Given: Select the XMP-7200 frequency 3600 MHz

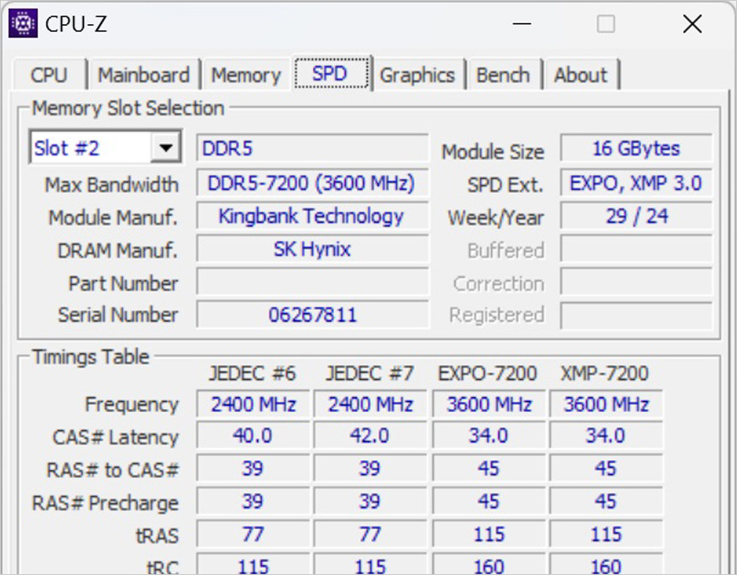Looking at the screenshot, I should point(607,404).
